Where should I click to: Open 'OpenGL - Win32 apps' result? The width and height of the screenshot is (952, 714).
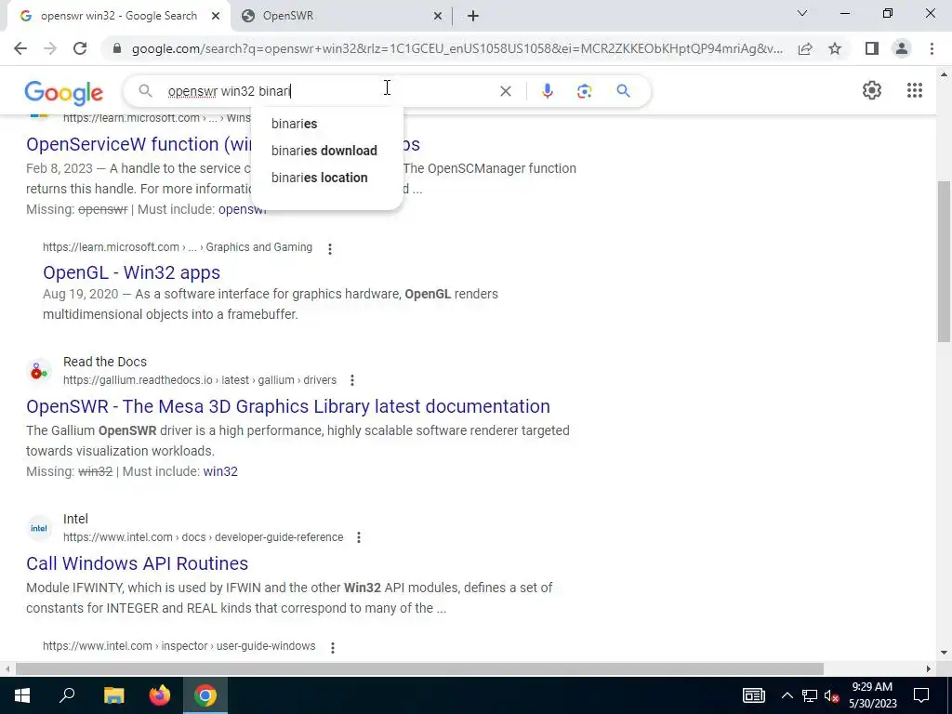pos(131,272)
